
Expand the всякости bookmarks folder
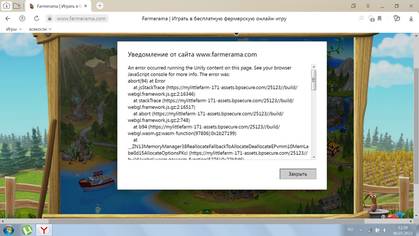(40, 29)
